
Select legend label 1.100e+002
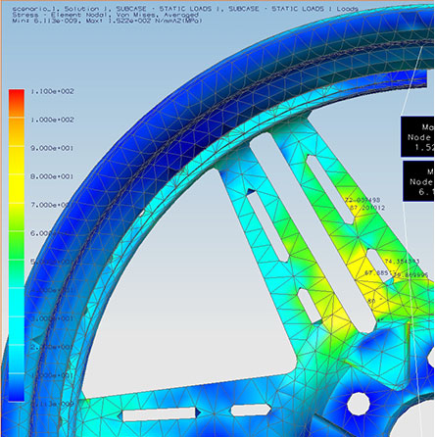53,91
